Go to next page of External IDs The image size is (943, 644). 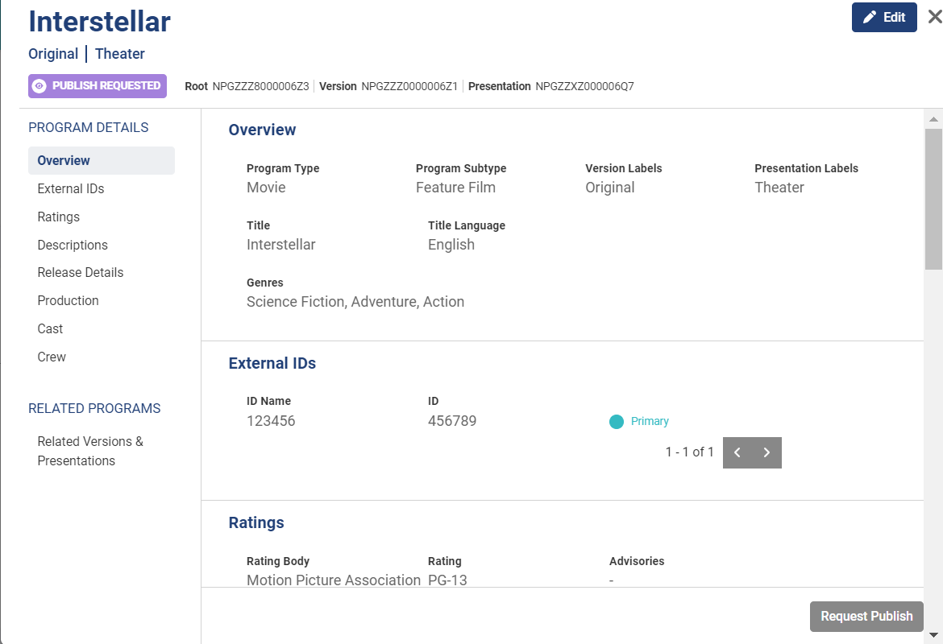coord(767,452)
